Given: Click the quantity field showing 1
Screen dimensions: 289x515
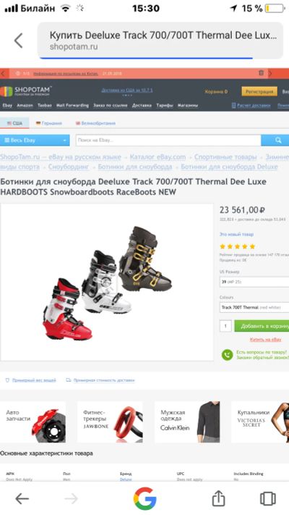Looking at the screenshot, I should coord(225,326).
